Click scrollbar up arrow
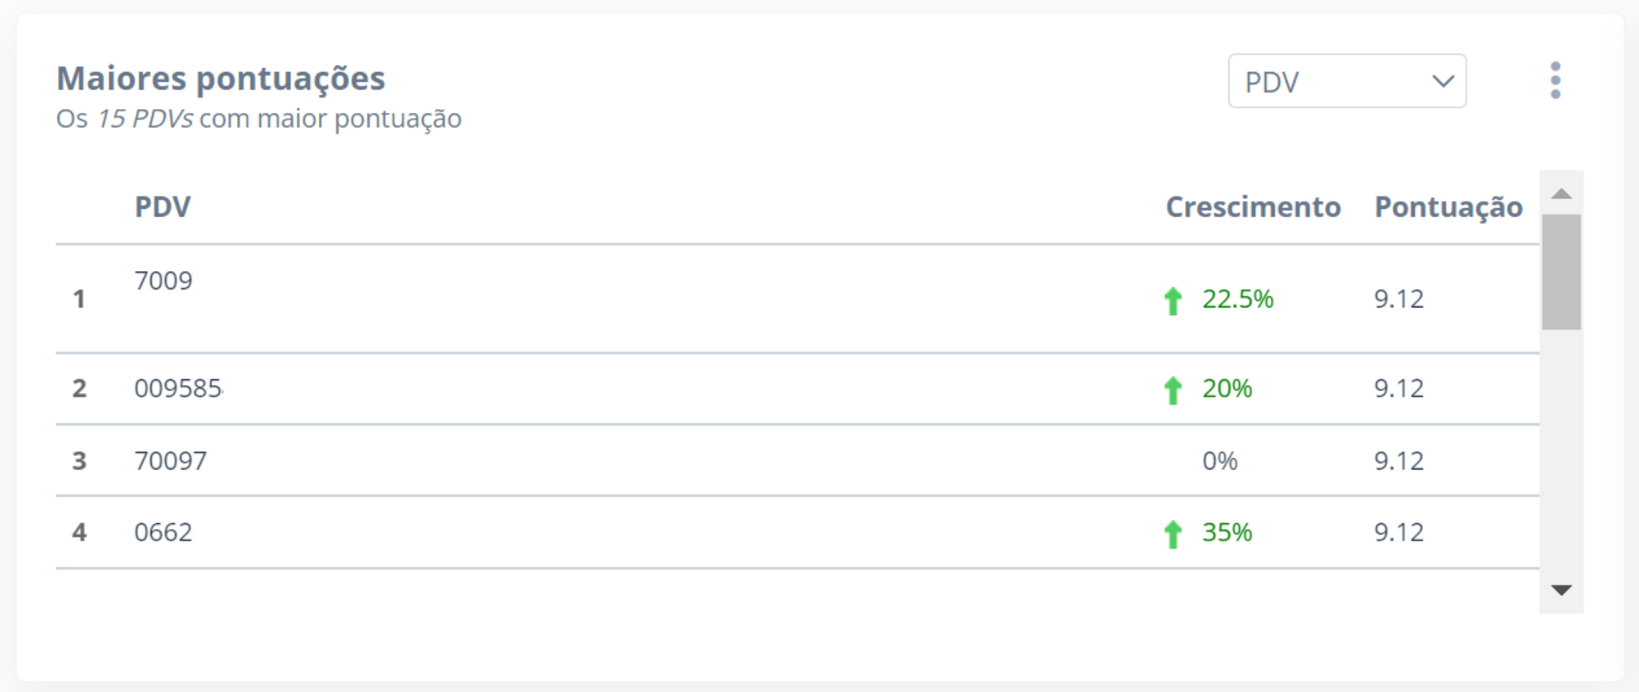The width and height of the screenshot is (1639, 692). click(1561, 194)
